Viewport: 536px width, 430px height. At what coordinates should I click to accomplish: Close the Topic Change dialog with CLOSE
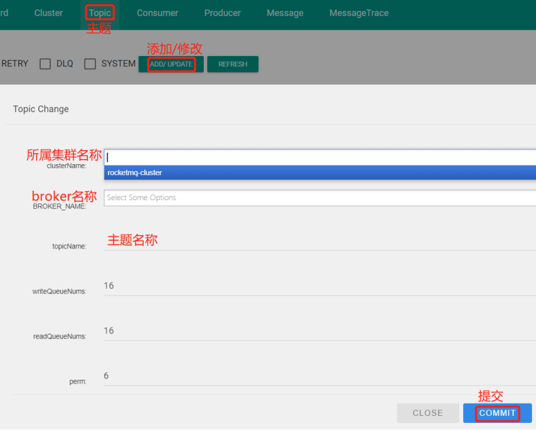428,413
